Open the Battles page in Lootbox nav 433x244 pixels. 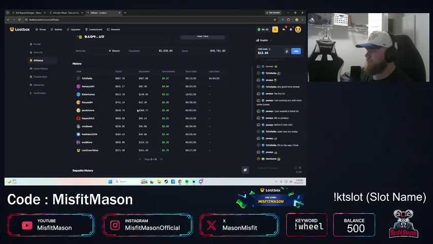(x=56, y=29)
